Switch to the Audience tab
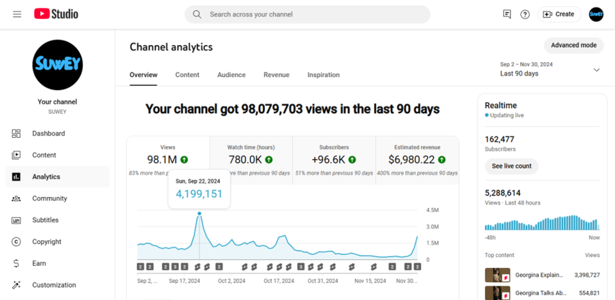 pyautogui.click(x=231, y=75)
